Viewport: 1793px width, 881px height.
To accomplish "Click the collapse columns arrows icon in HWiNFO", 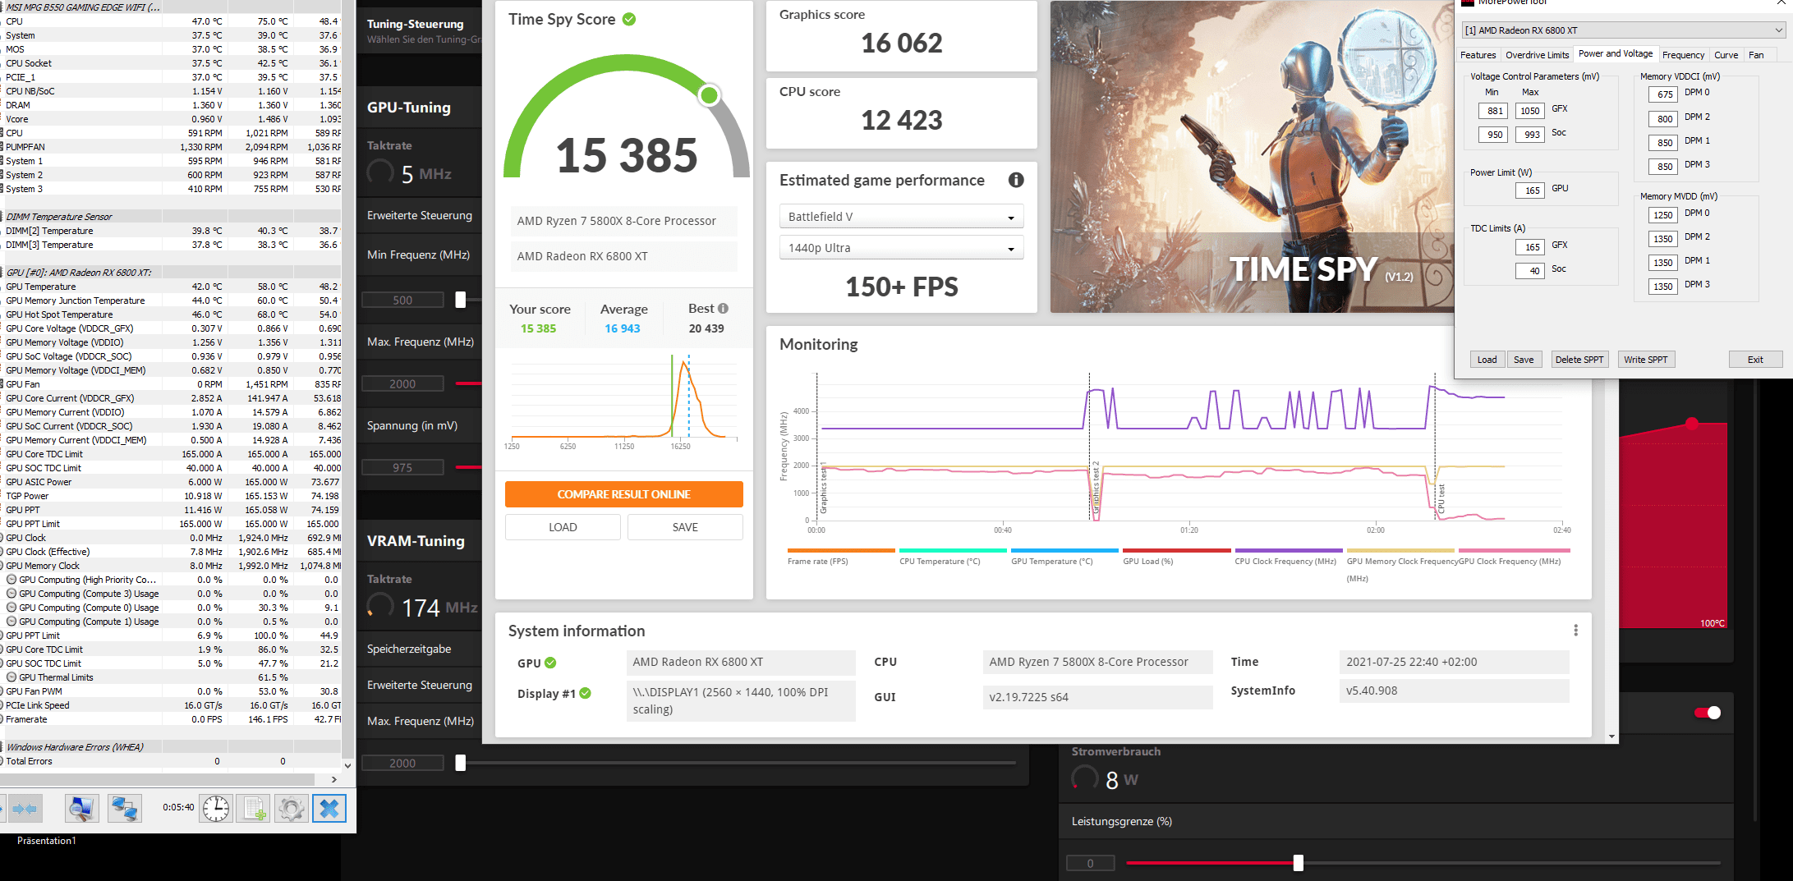I will (x=23, y=809).
